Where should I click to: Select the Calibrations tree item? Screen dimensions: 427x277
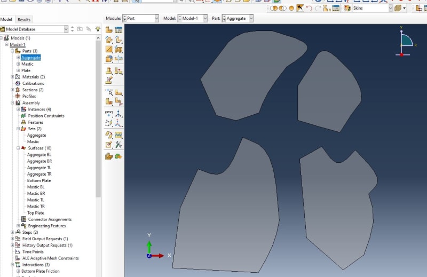pos(33,83)
